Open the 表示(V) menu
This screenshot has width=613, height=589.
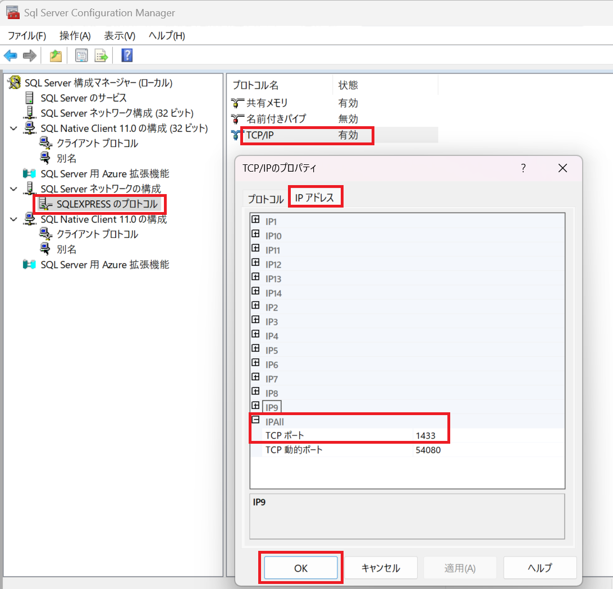click(120, 36)
